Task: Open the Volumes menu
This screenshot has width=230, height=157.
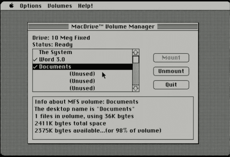Action: (60, 6)
